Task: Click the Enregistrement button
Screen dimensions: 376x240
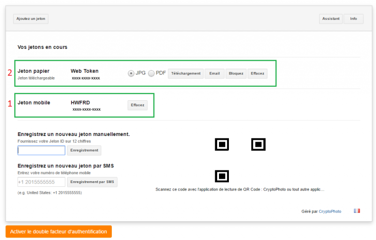Action: pos(84,151)
